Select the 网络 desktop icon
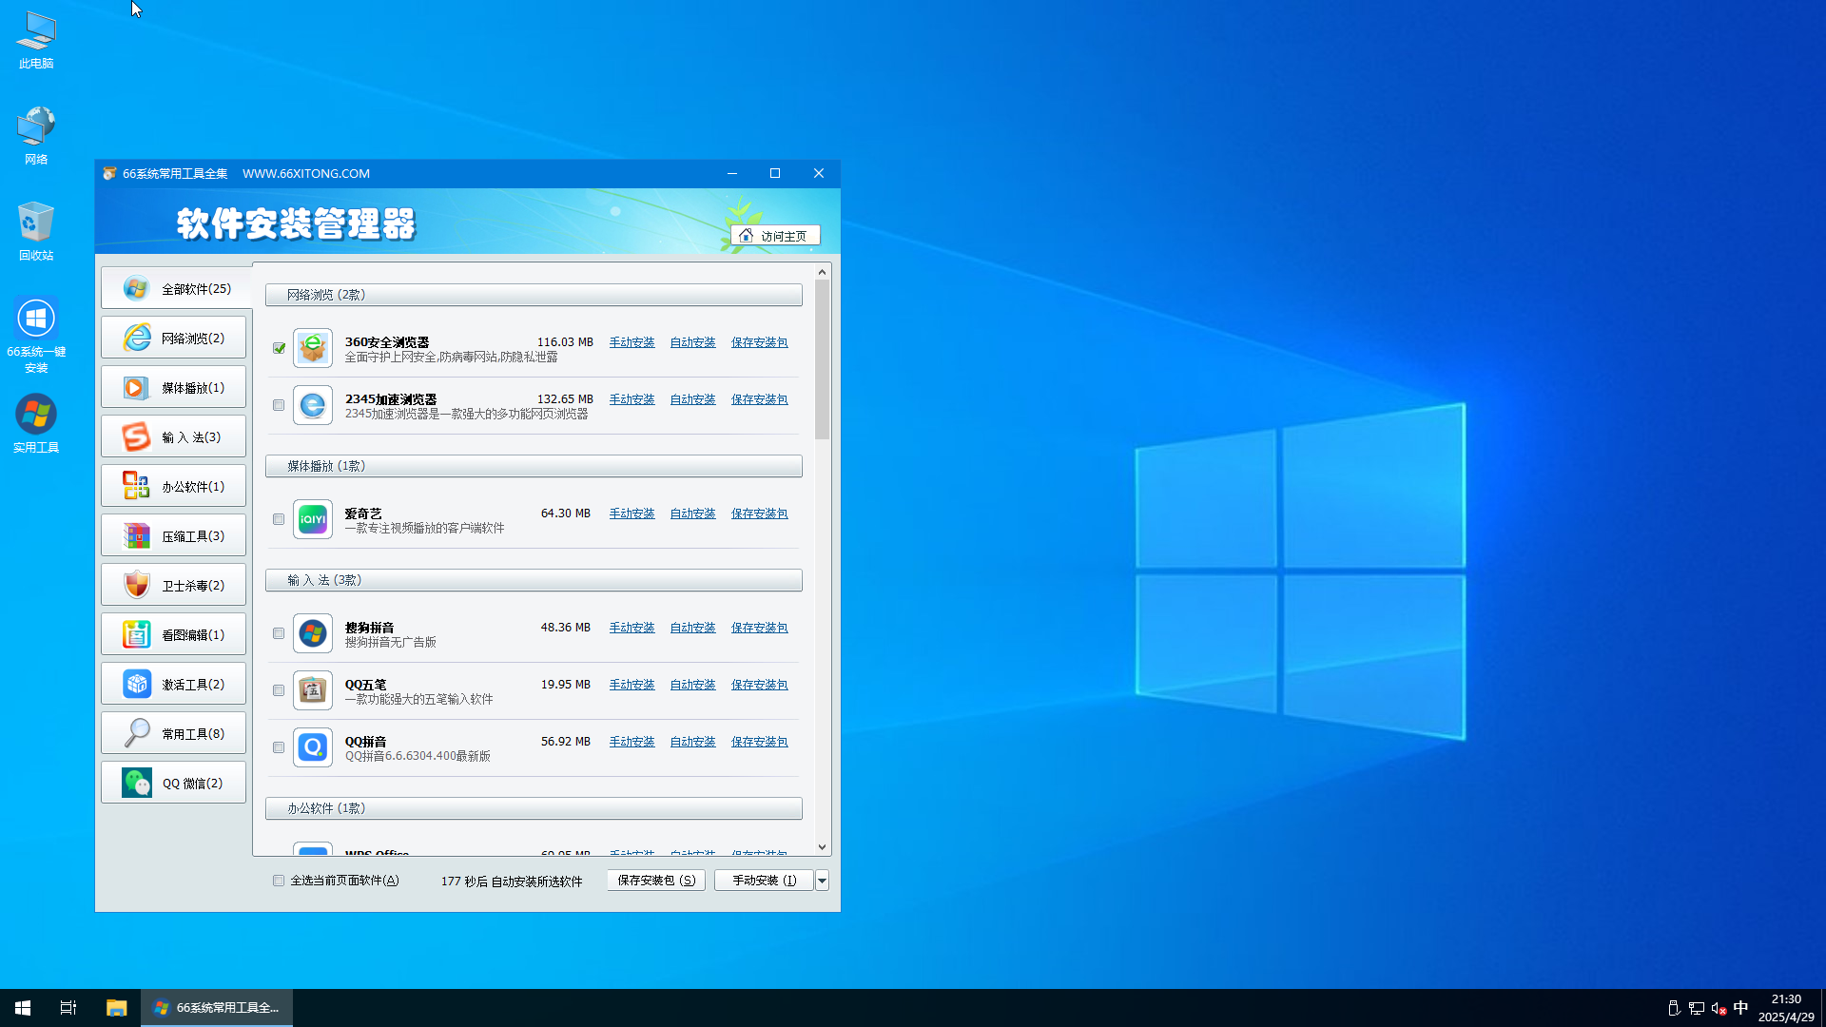The width and height of the screenshot is (1826, 1027). point(36,136)
